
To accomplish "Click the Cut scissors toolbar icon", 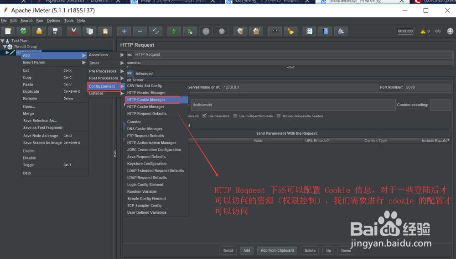I will tap(73, 31).
